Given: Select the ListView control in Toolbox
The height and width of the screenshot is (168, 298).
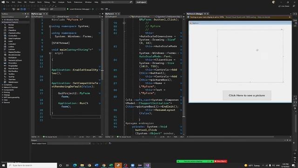Looking at the screenshot, I should (x=11, y=49).
